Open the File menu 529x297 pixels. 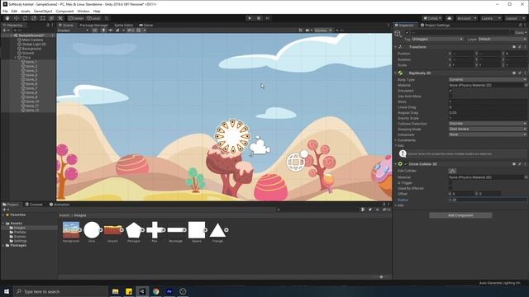coord(5,11)
